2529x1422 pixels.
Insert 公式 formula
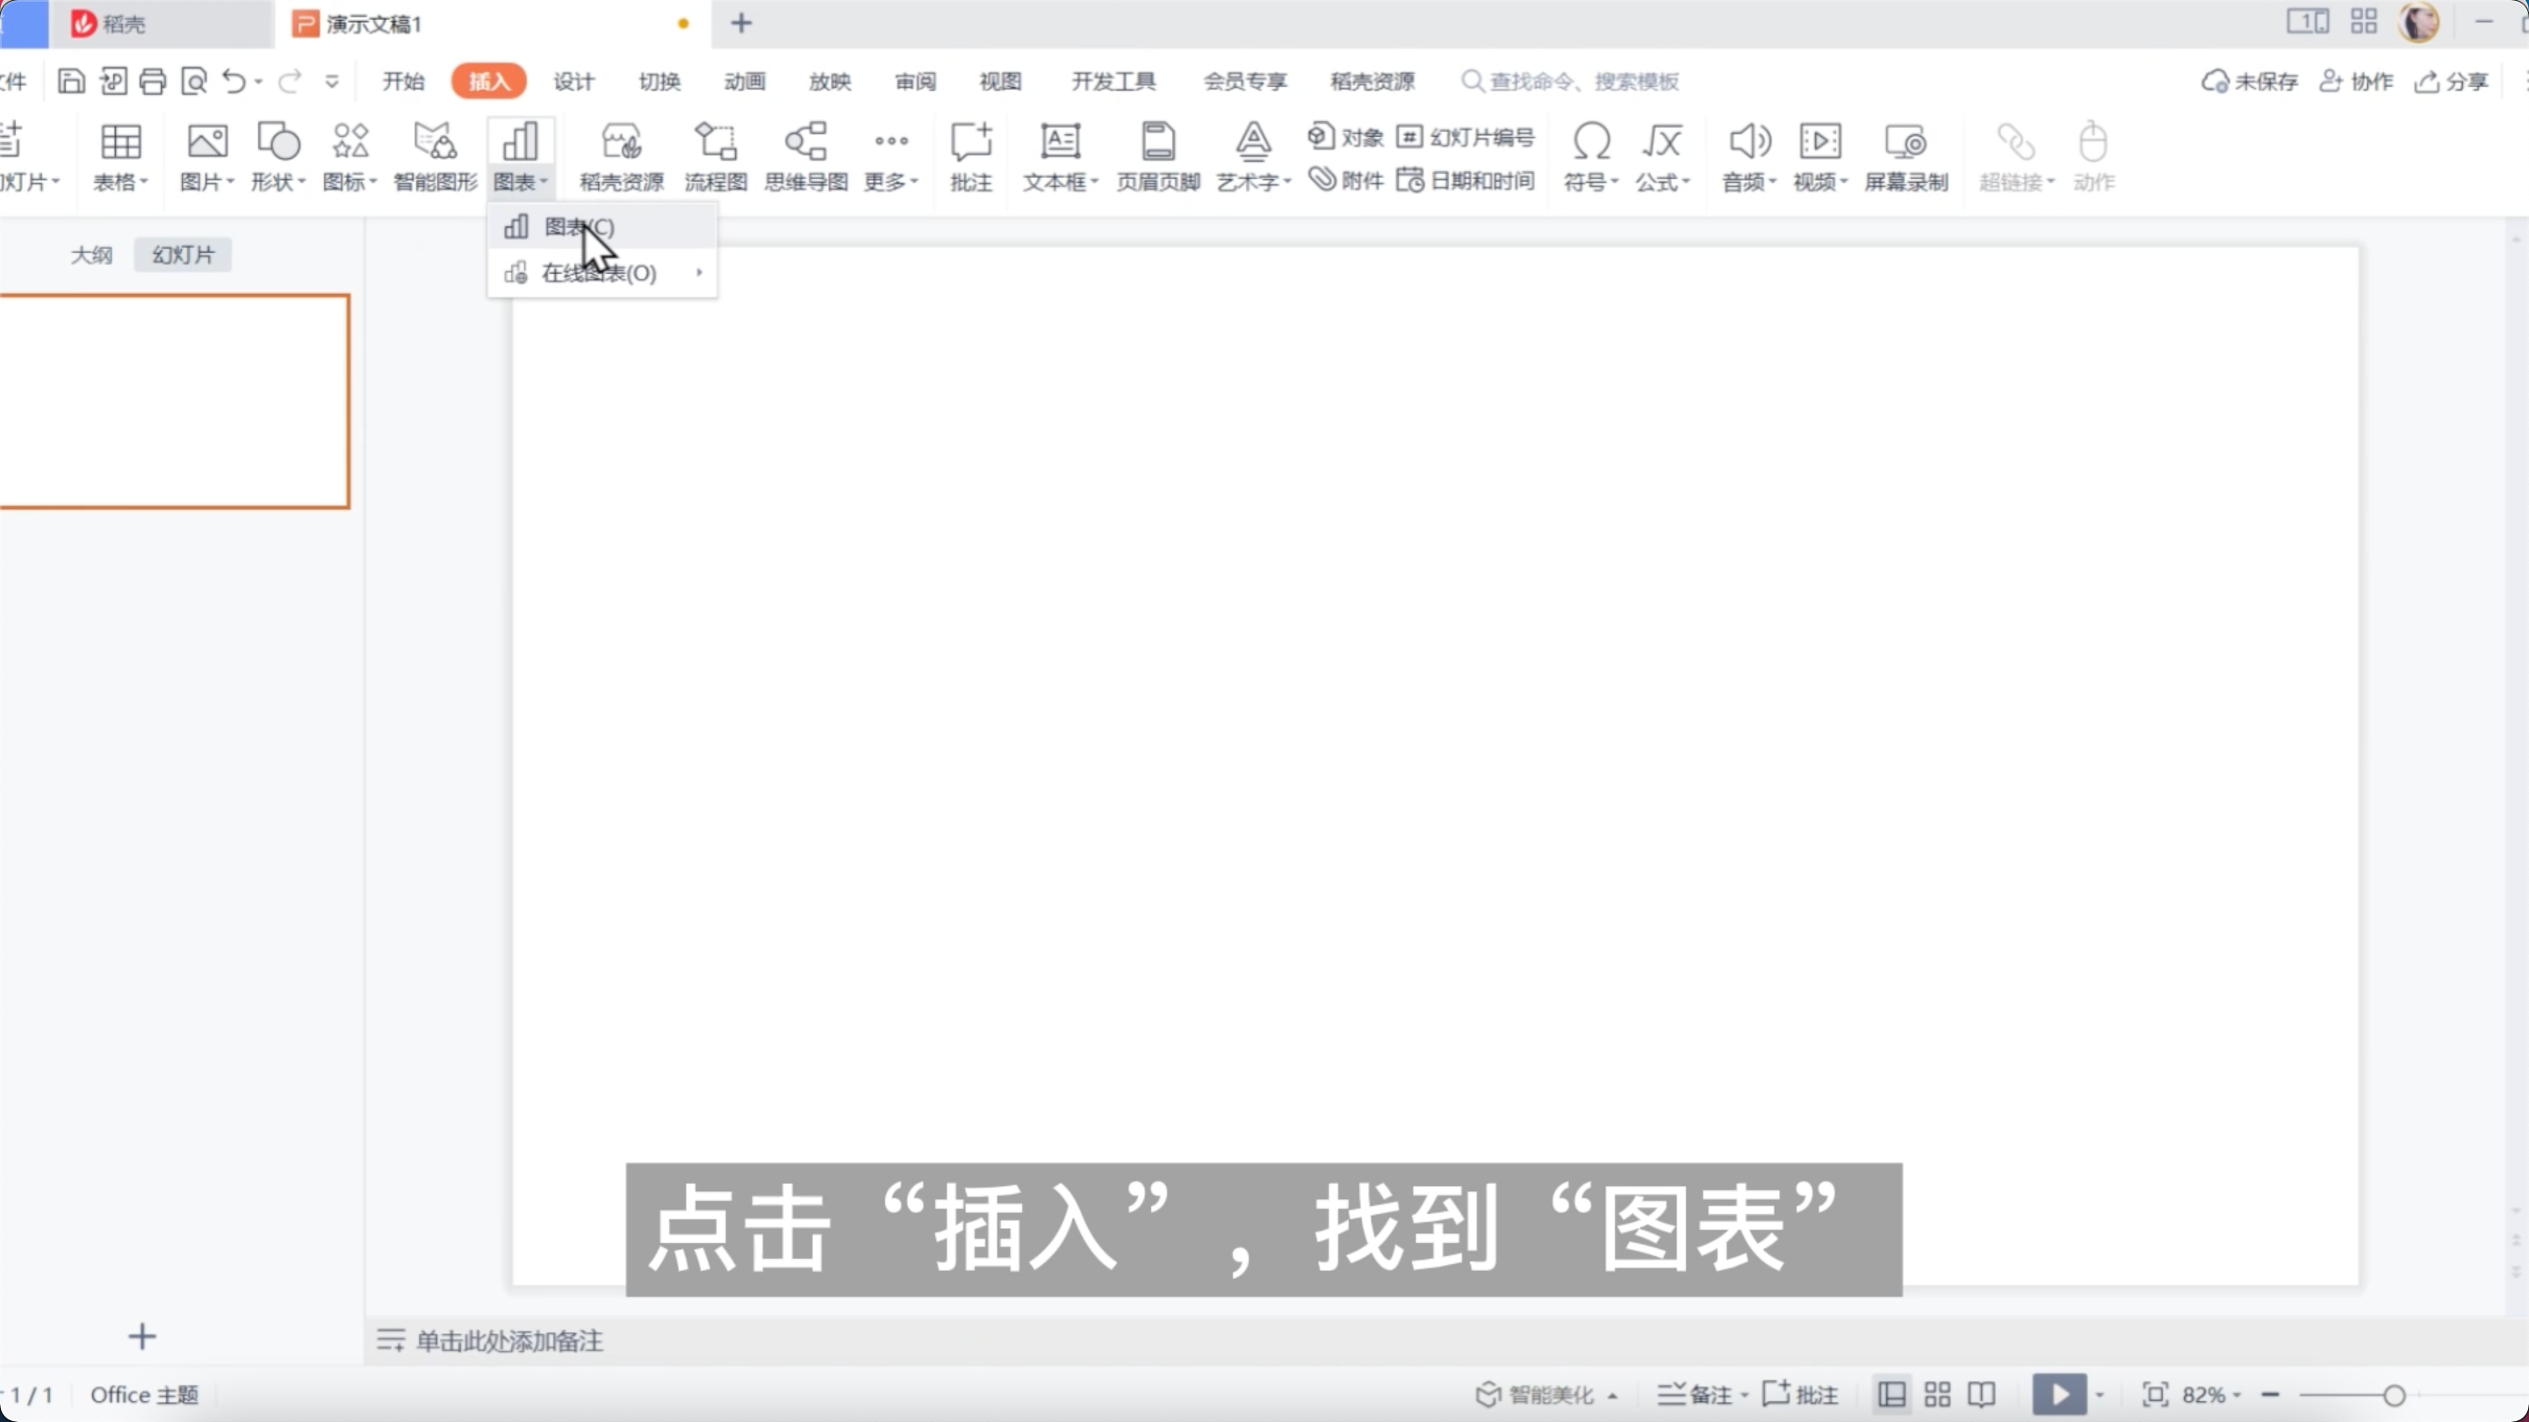[x=1662, y=156]
